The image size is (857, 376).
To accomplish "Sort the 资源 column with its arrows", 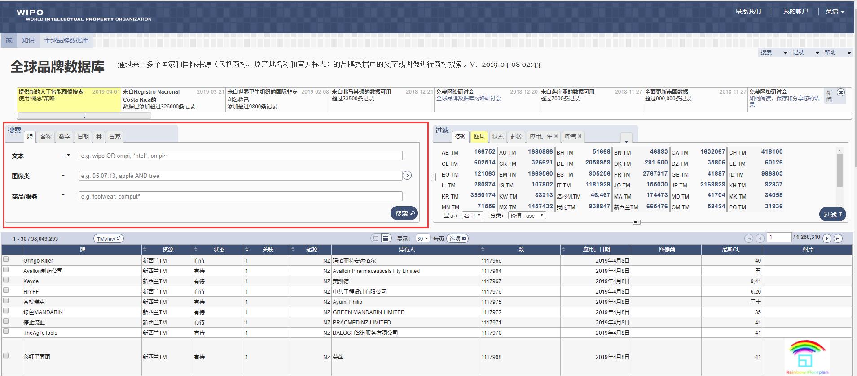I will [145, 249].
